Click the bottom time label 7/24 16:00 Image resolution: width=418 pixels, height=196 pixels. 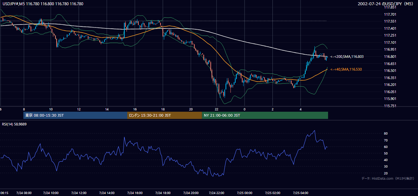pos(135,193)
